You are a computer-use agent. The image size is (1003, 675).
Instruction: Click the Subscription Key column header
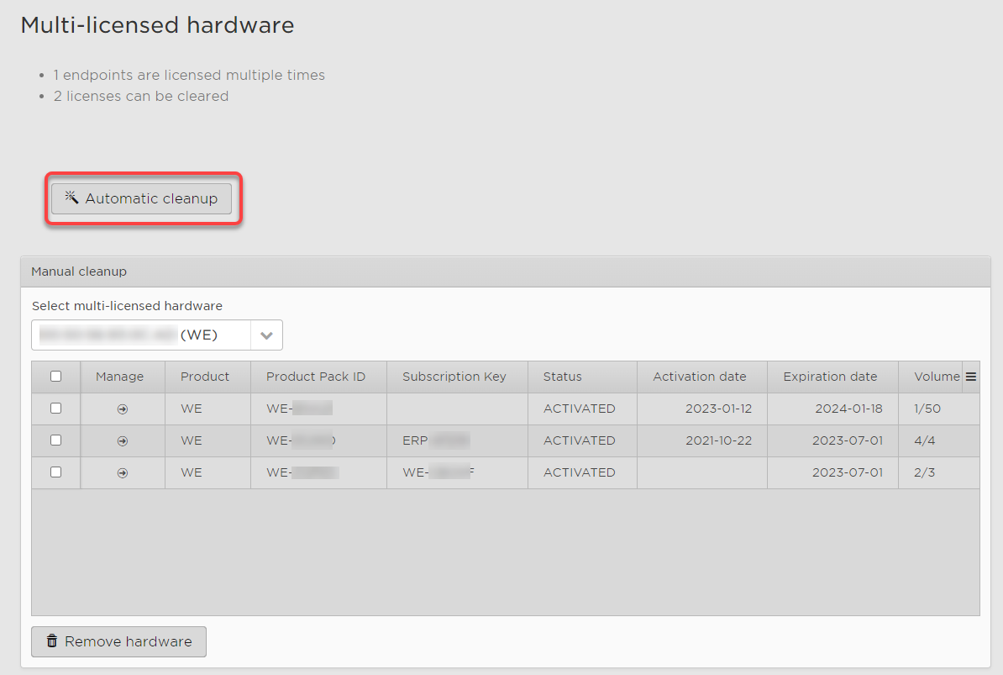[454, 377]
